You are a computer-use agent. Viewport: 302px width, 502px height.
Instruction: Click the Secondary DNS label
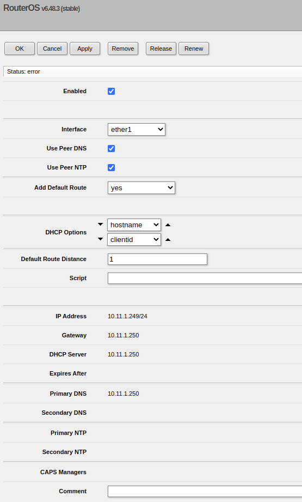(x=64, y=413)
